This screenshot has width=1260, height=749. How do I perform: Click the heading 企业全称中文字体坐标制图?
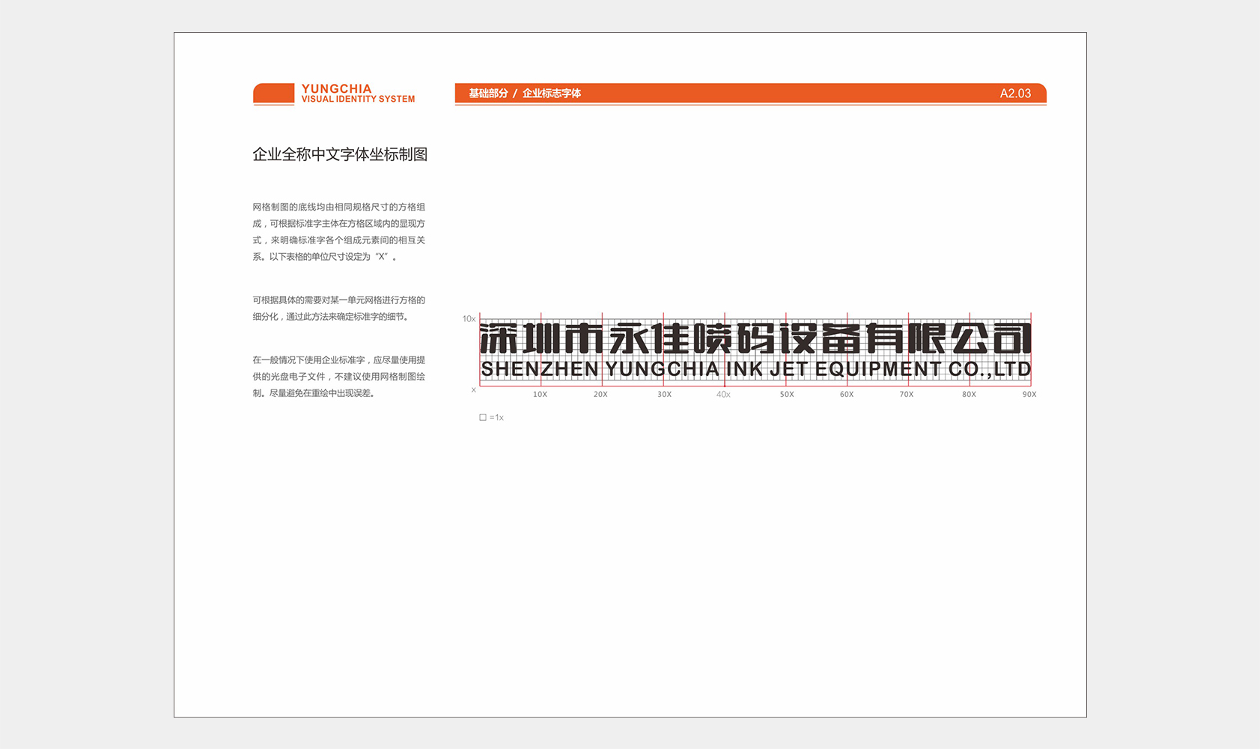click(340, 154)
